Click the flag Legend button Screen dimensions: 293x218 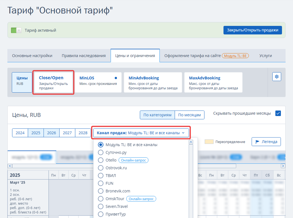coord(266,142)
